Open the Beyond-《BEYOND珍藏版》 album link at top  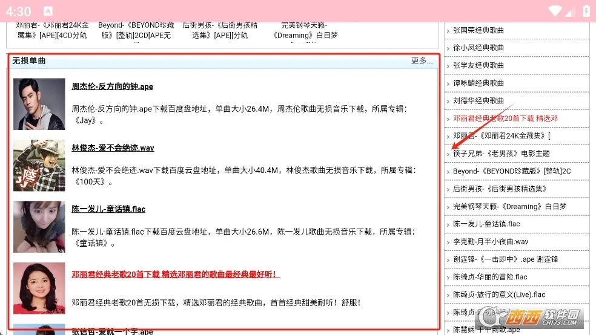(136, 30)
